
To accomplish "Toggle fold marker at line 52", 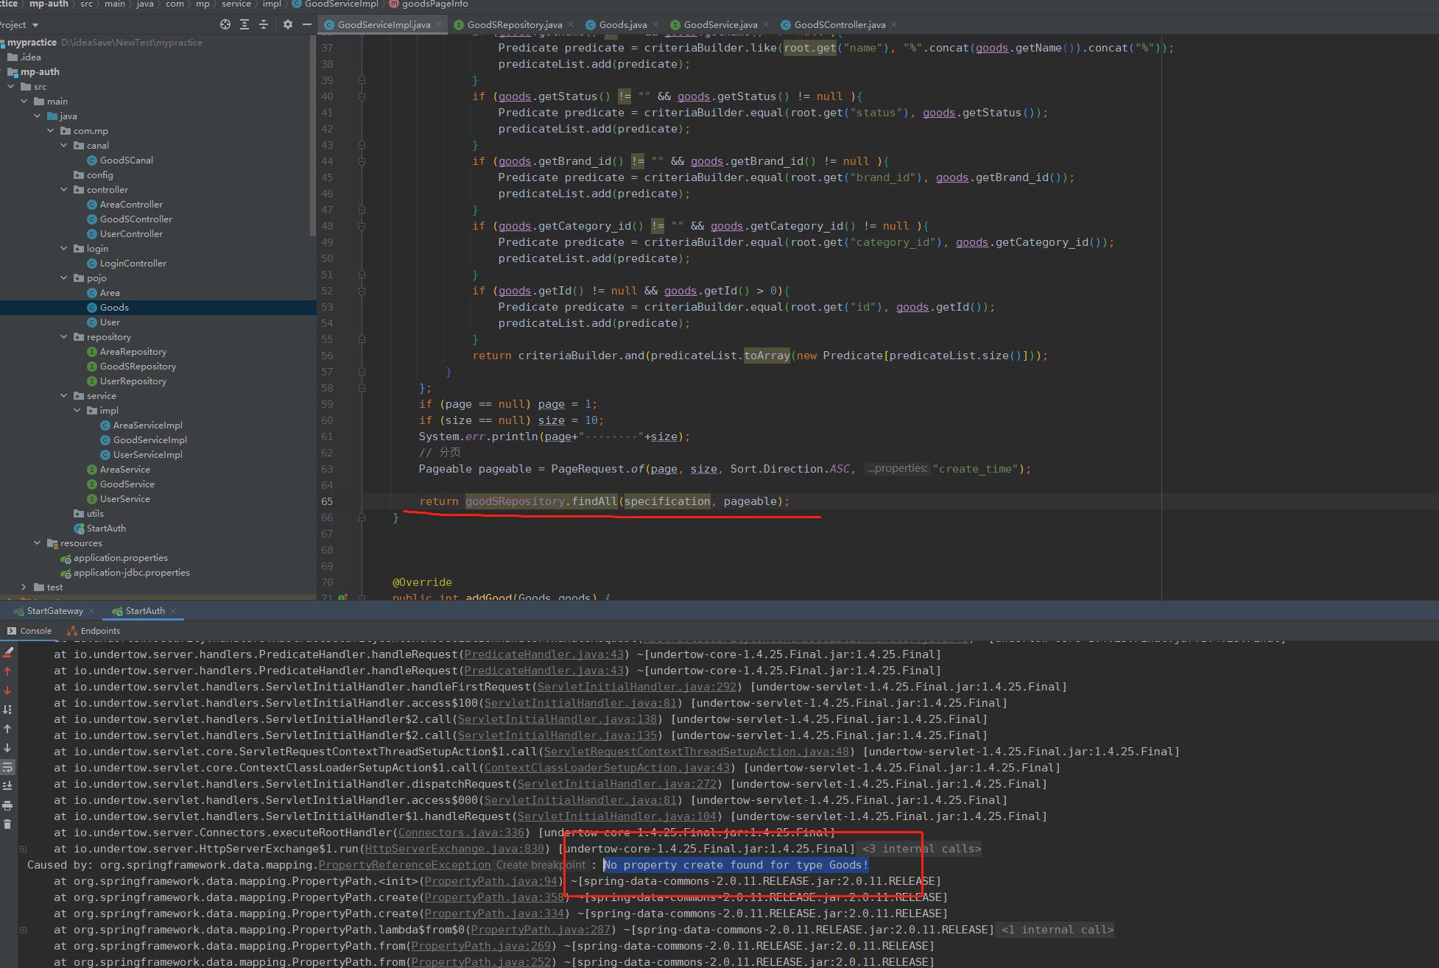I will [362, 291].
